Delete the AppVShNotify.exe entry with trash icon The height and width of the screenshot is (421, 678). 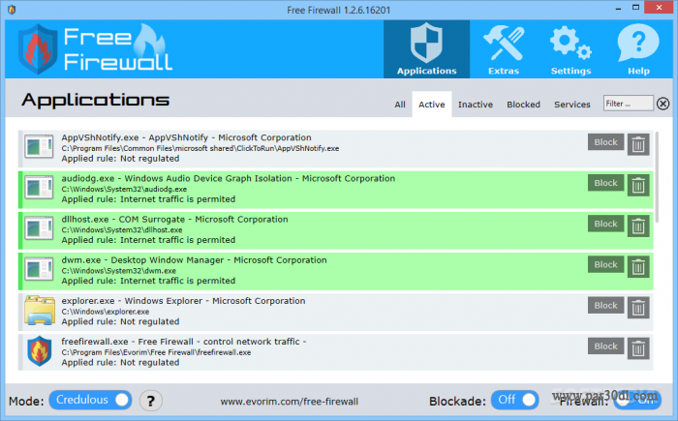[x=638, y=145]
